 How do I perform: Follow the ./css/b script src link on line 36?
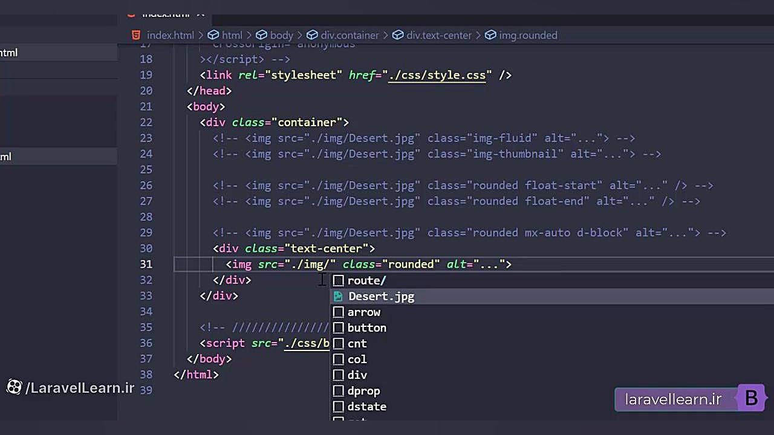pos(307,343)
